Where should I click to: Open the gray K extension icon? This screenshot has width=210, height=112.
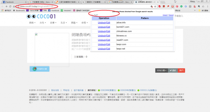190,6
